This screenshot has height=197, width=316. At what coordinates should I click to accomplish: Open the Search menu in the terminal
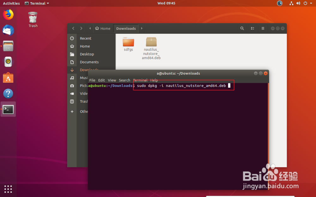click(124, 80)
